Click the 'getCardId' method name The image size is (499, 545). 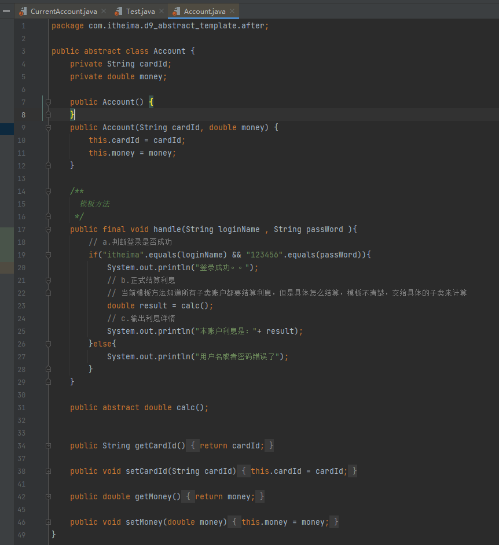pos(156,445)
